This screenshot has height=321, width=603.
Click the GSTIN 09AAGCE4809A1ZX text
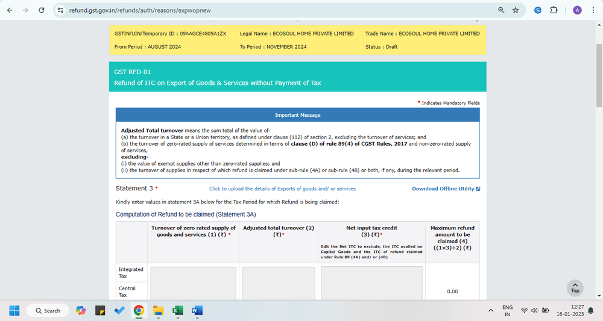[171, 34]
